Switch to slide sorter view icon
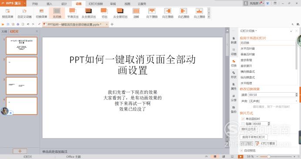Image resolution: width=301 pixels, height=159 pixels. tap(224, 156)
